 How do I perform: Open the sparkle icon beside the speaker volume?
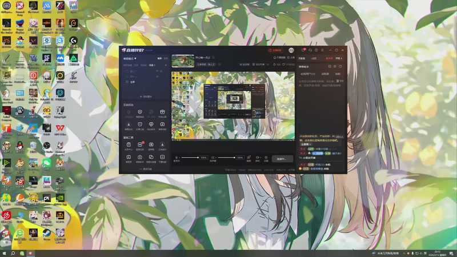click(x=248, y=158)
